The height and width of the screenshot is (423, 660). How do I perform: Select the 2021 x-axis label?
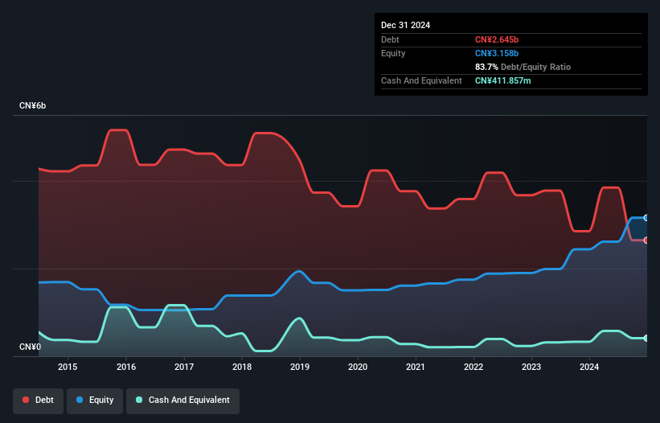tap(416, 367)
